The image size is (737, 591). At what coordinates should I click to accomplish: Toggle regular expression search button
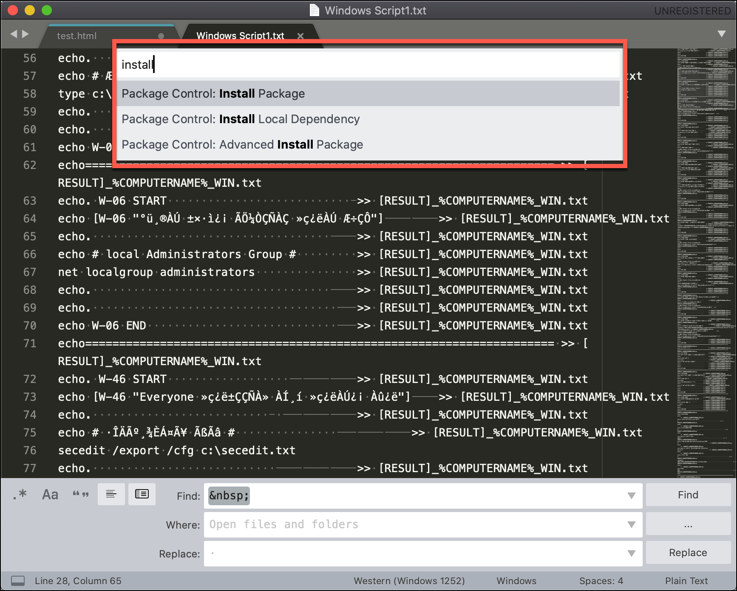pyautogui.click(x=20, y=495)
